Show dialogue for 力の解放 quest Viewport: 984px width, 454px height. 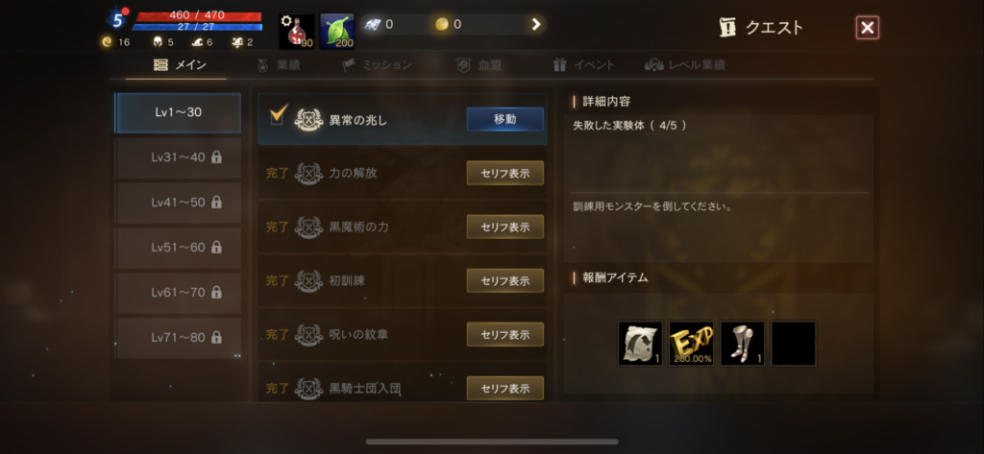coord(505,173)
